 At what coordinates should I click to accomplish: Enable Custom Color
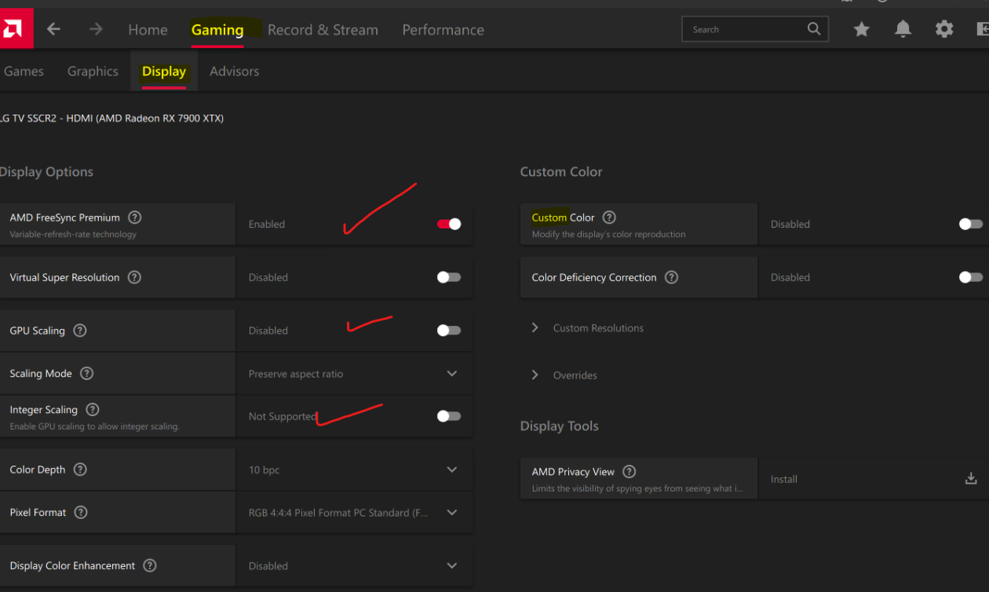coord(969,224)
